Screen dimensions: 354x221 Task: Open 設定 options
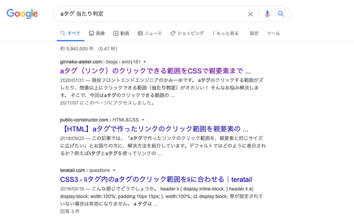tap(254, 33)
